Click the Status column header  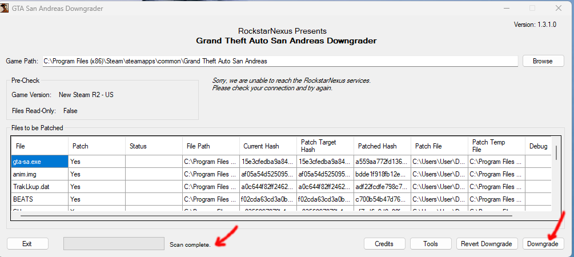(154, 146)
